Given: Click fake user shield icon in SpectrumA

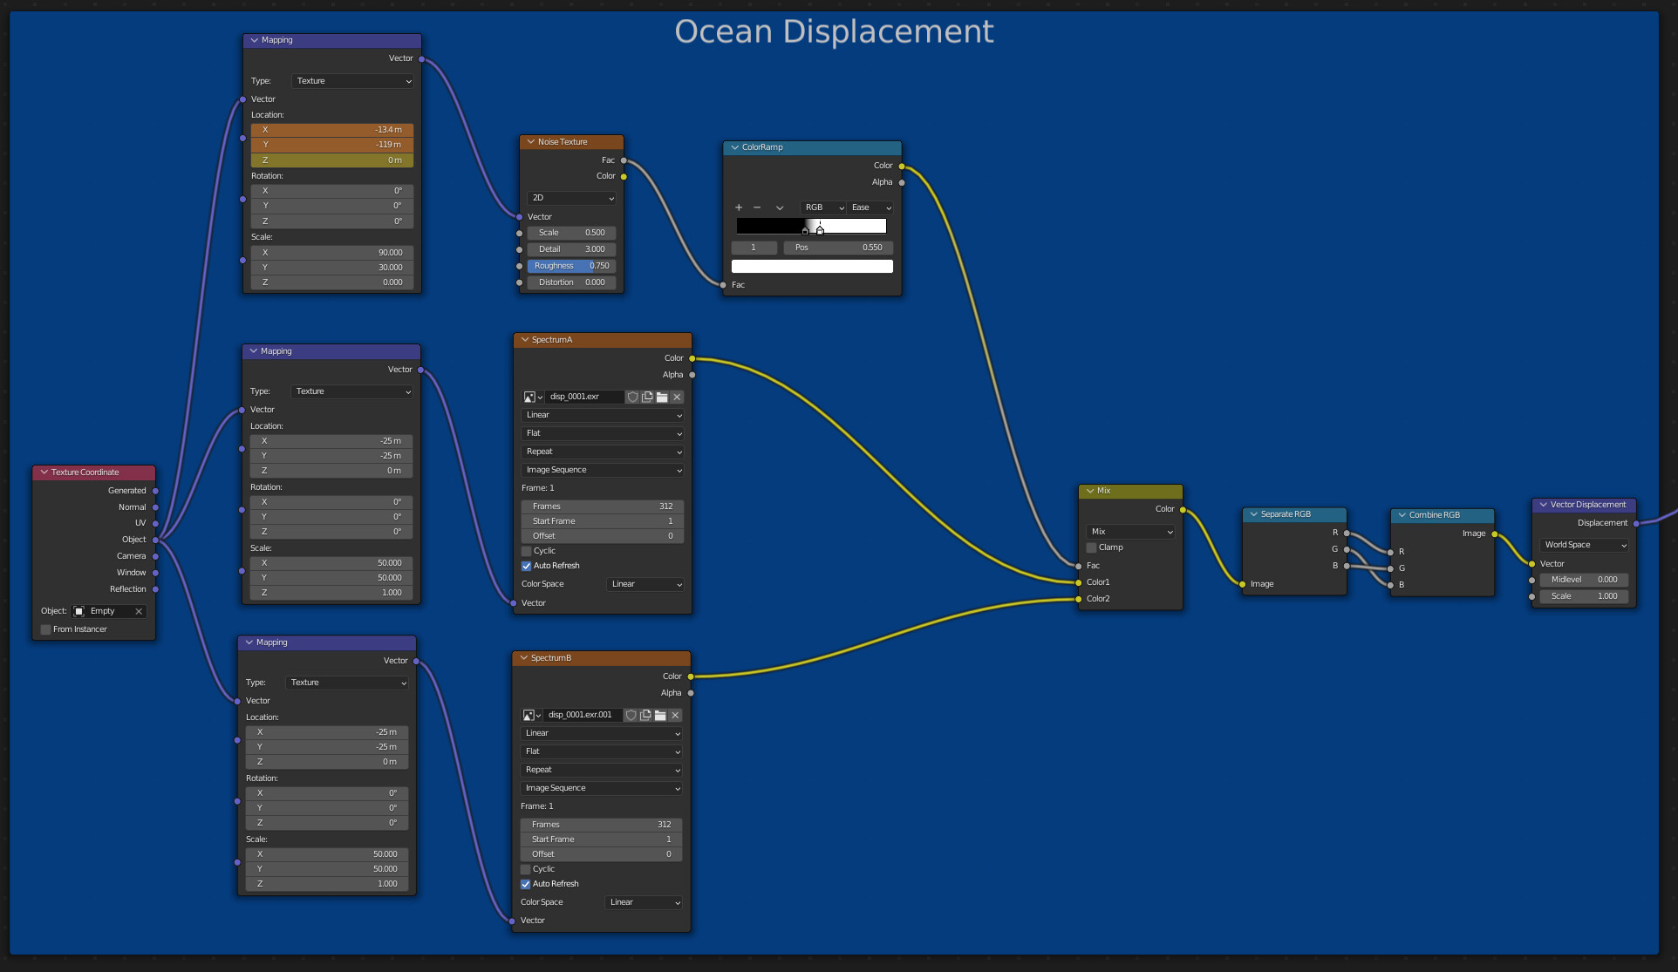Looking at the screenshot, I should pyautogui.click(x=632, y=397).
